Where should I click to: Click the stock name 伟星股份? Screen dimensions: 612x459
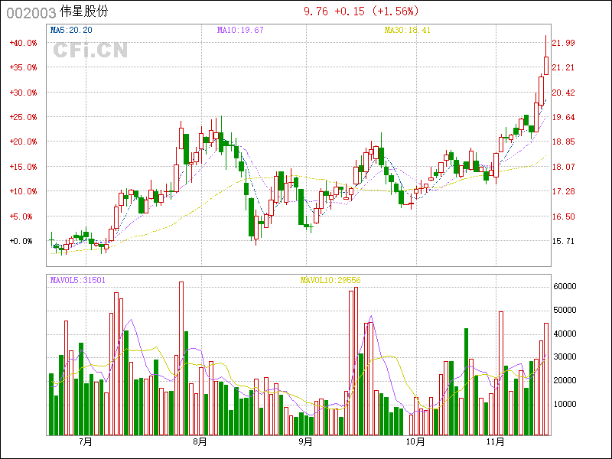[85, 12]
